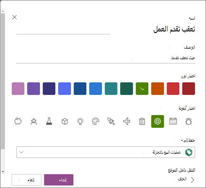The image size is (206, 188).
Task: Close the dialog with the X
Action: pyautogui.click(x=15, y=17)
